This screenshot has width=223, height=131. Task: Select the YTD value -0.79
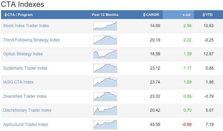tap(209, 96)
